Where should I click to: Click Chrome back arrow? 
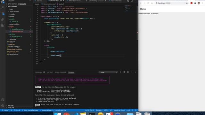[x=141, y=3]
